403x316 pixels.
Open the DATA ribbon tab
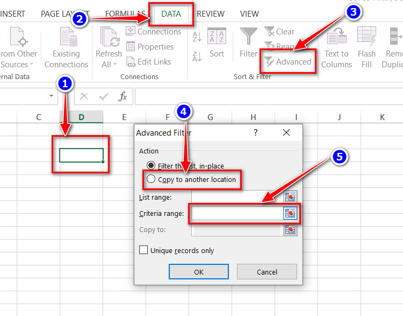(x=171, y=14)
